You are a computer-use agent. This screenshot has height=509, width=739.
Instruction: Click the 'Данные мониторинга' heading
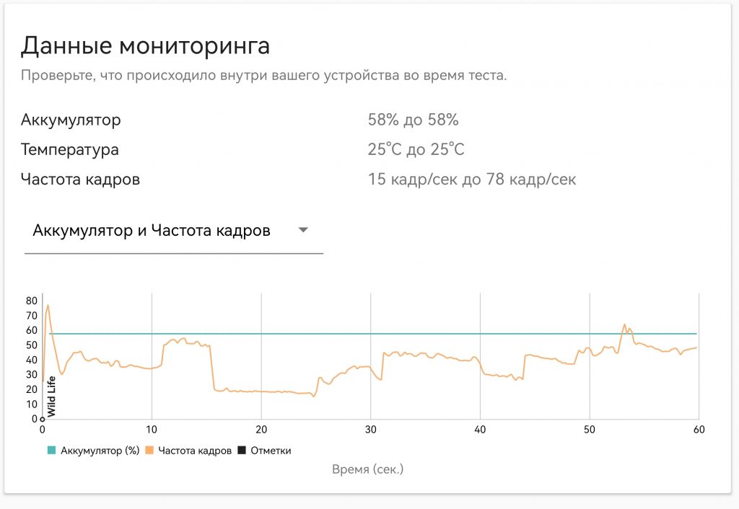pyautogui.click(x=147, y=46)
